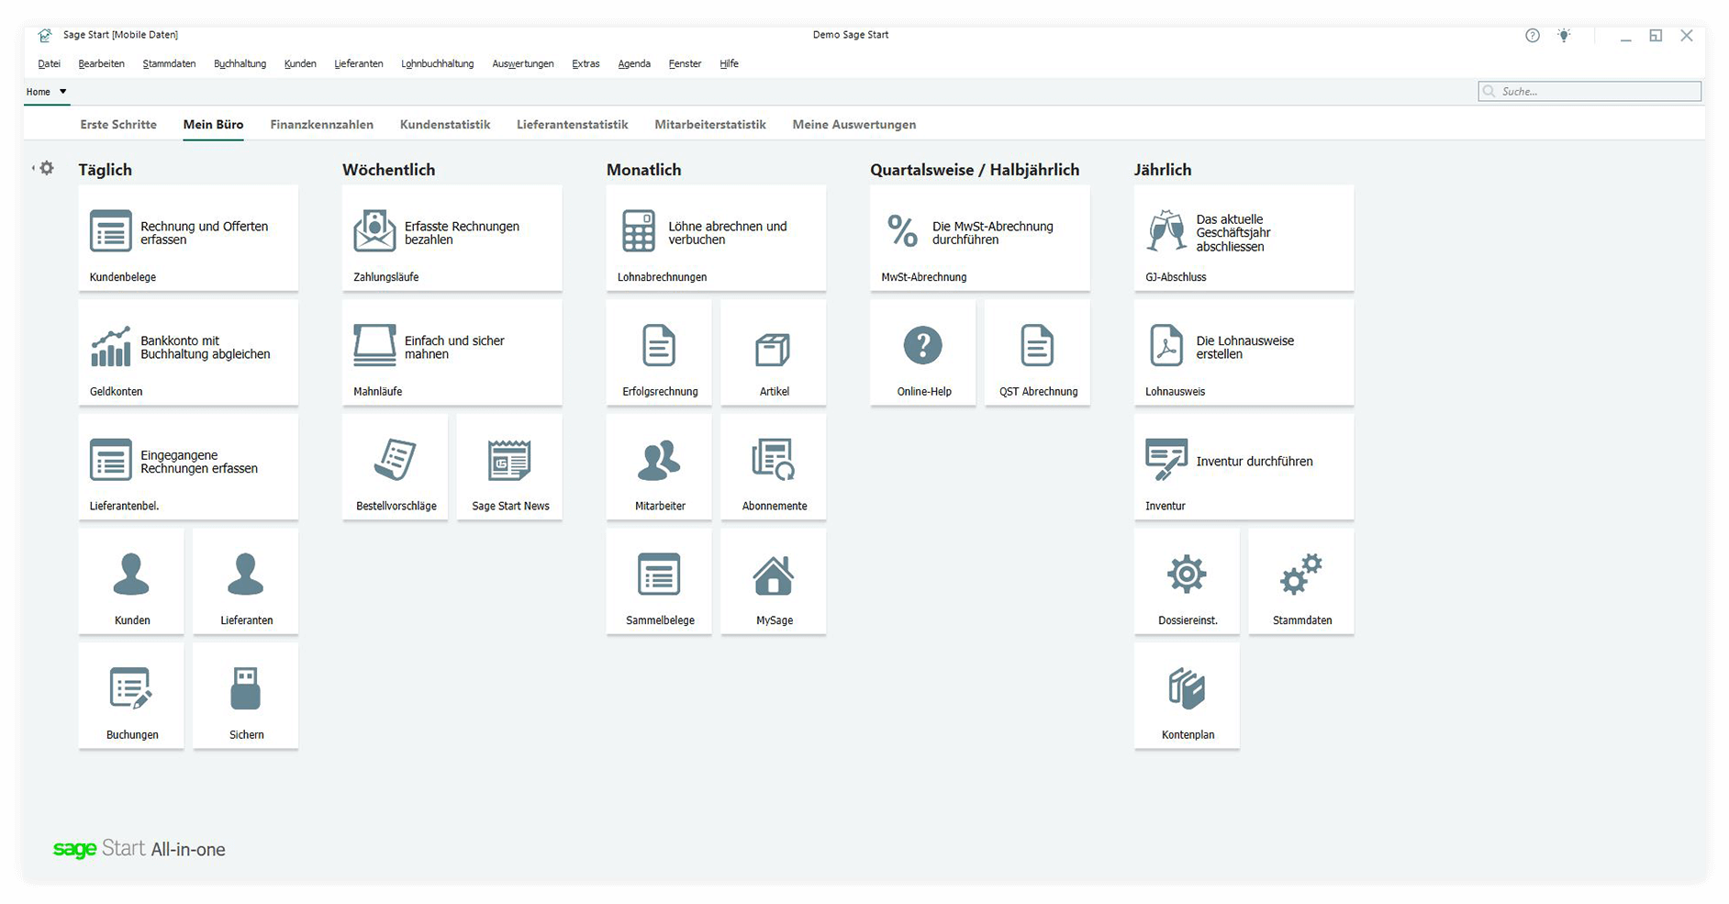
Task: Open Eingegangene Rechnungen erfassen tile
Action: click(x=188, y=466)
